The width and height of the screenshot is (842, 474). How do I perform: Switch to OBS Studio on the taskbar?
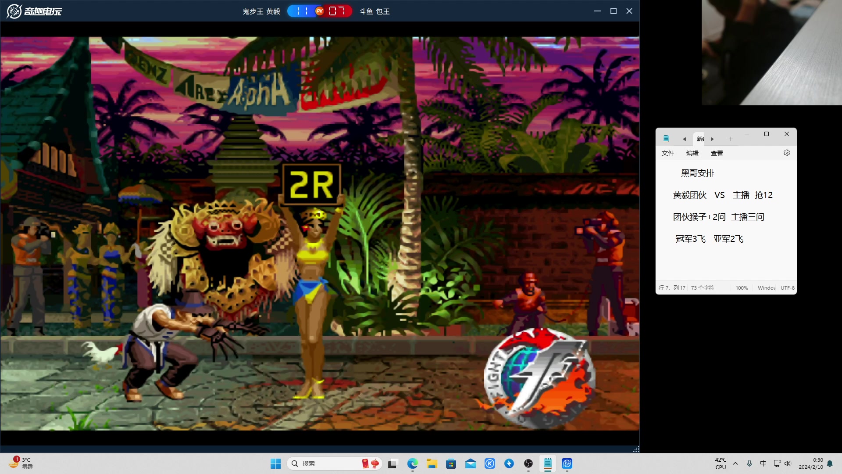point(528,463)
